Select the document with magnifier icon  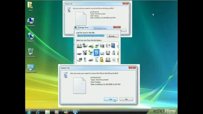[114, 60]
